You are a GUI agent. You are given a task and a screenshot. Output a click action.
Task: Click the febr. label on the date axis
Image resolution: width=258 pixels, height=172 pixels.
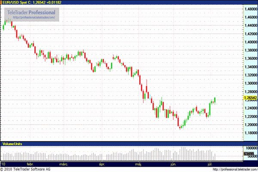click(31, 164)
